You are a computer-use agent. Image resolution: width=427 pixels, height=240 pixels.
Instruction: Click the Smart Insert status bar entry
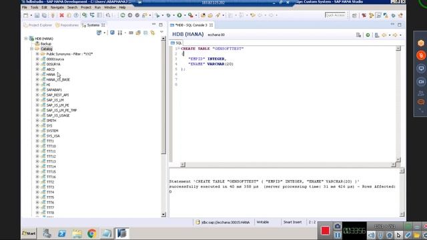pos(292,222)
